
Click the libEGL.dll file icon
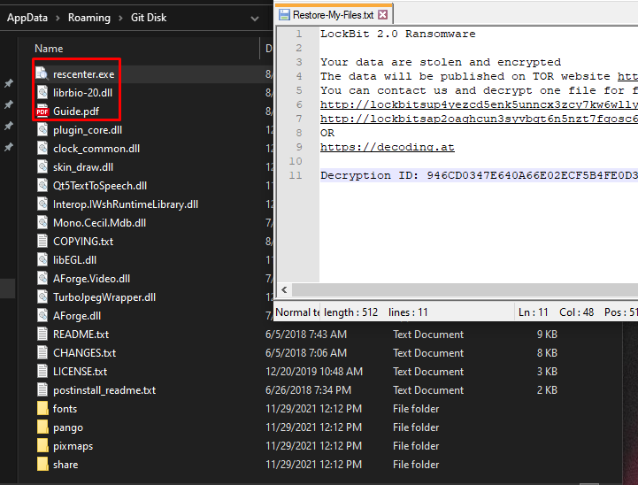pyautogui.click(x=42, y=260)
